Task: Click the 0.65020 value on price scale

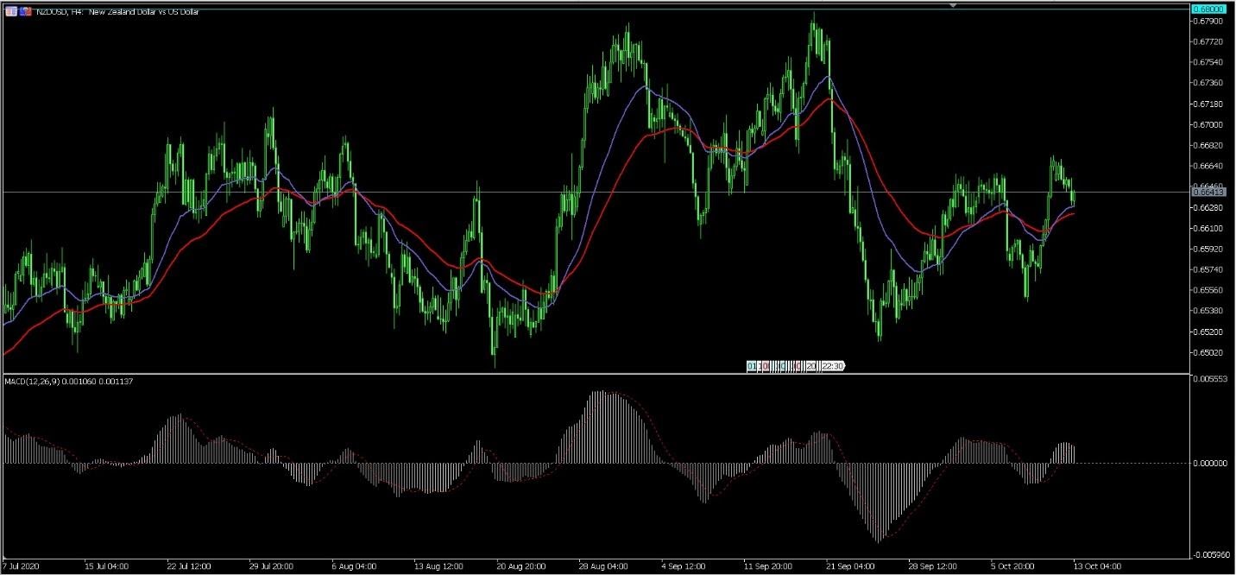Action: click(1207, 352)
